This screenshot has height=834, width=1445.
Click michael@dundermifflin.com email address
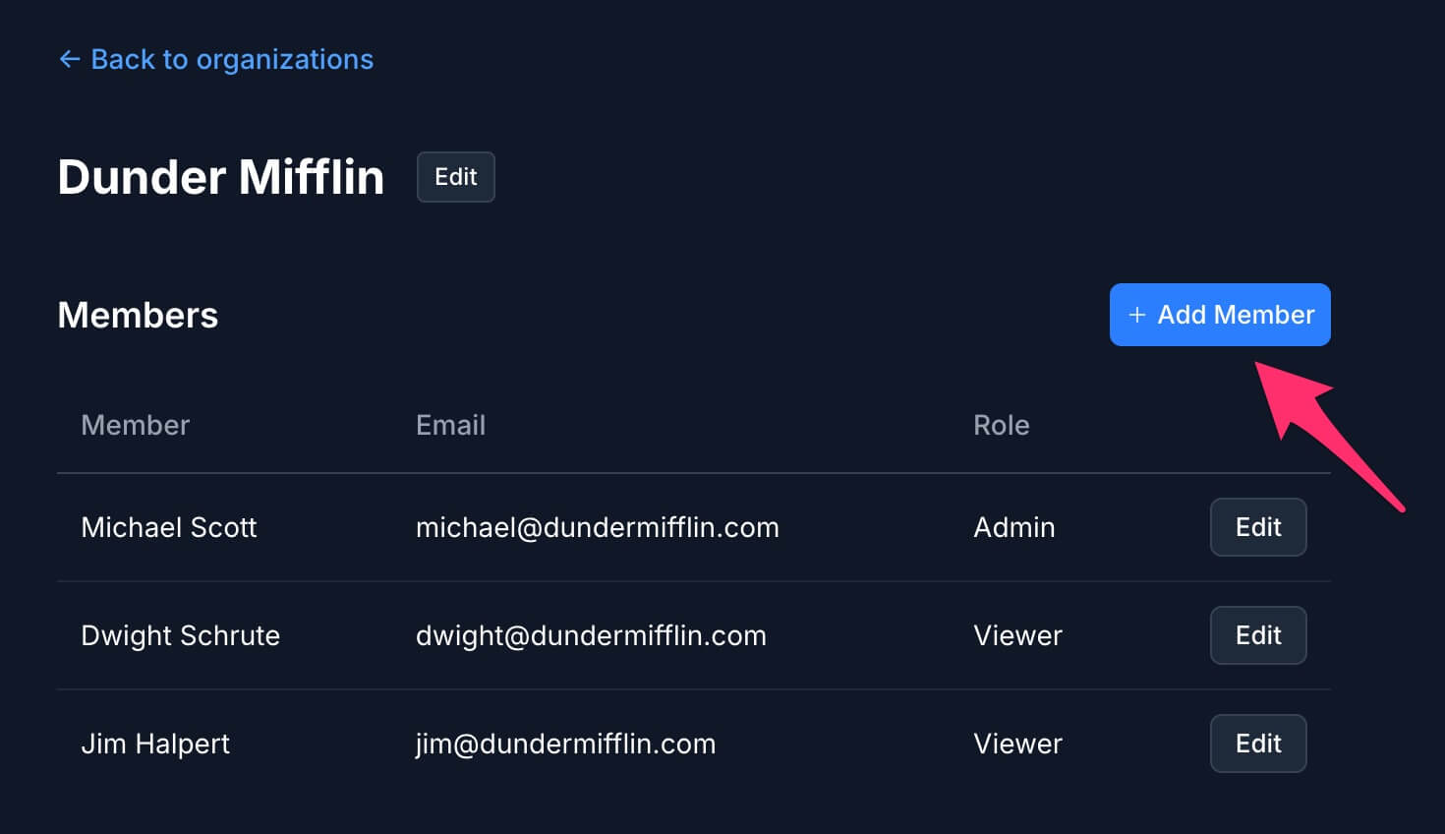(x=597, y=527)
